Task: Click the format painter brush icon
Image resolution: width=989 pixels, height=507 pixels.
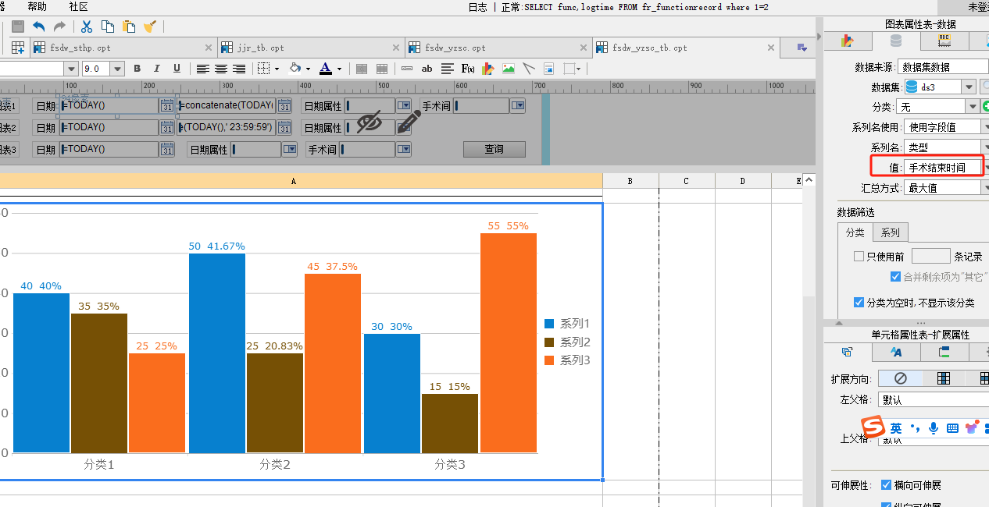Action: (x=150, y=27)
